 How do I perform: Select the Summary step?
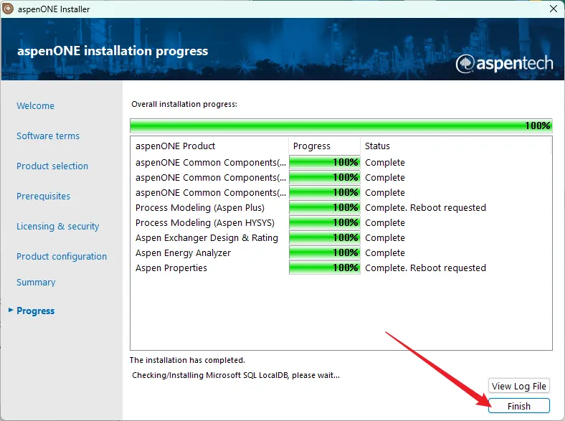[36, 283]
